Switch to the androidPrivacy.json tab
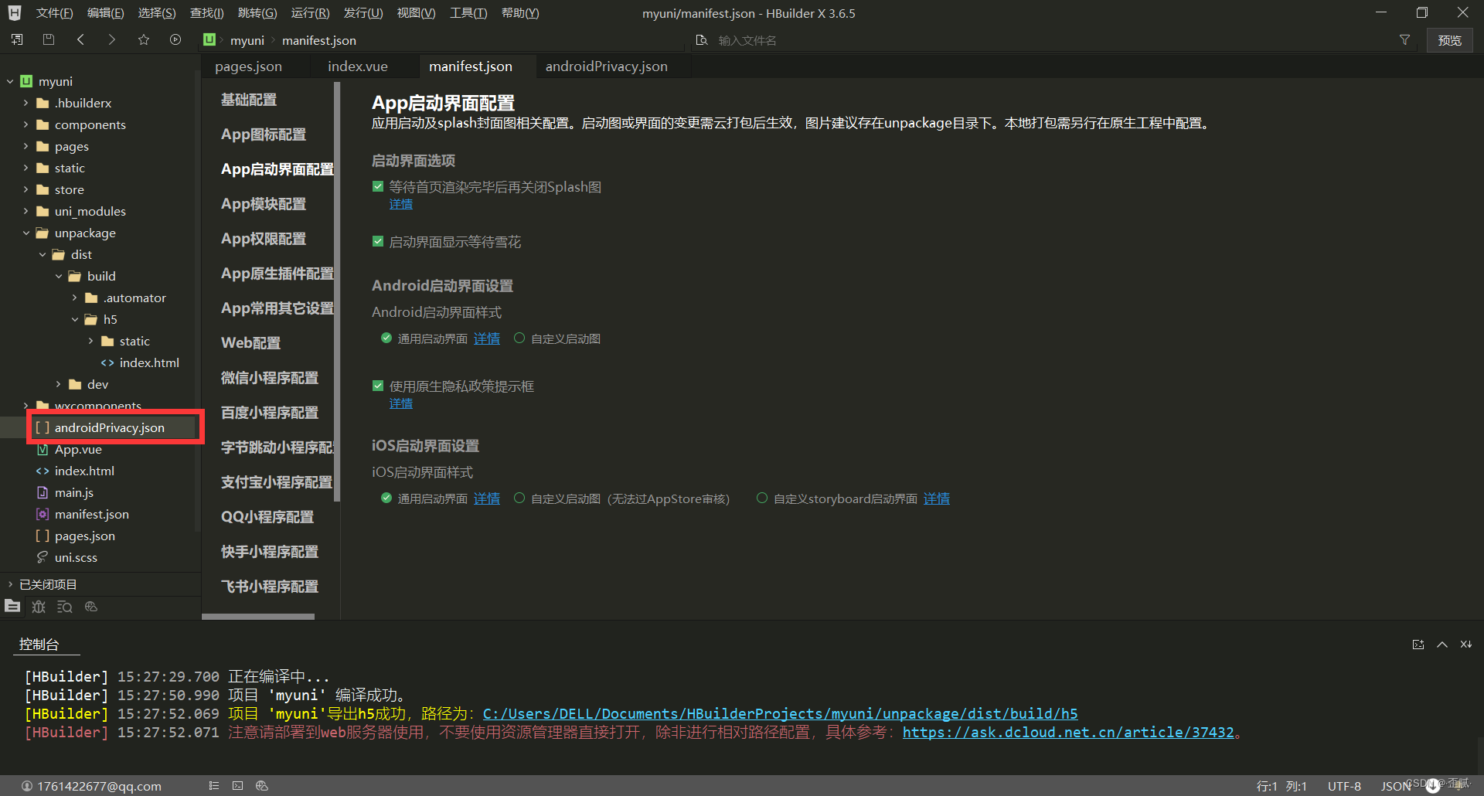Screen dimensions: 1484x796 pos(607,66)
